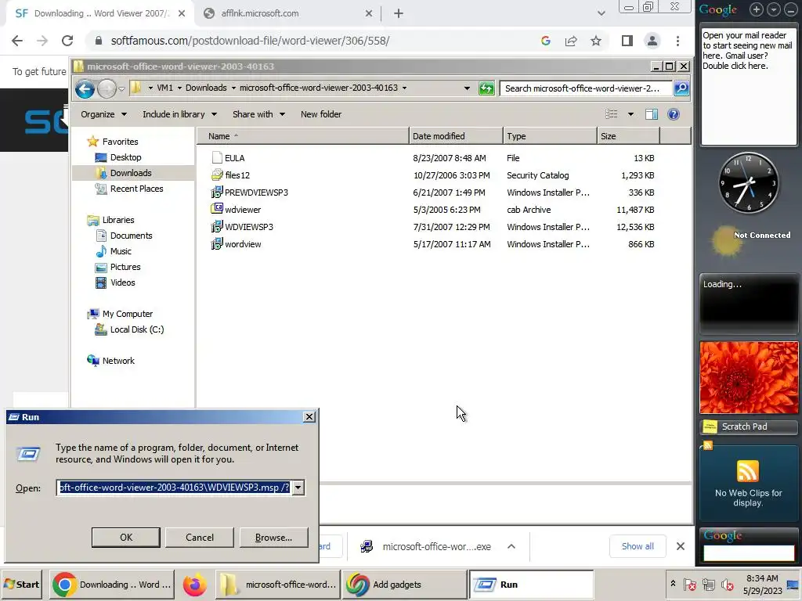Reload the Chrome page

[67, 41]
